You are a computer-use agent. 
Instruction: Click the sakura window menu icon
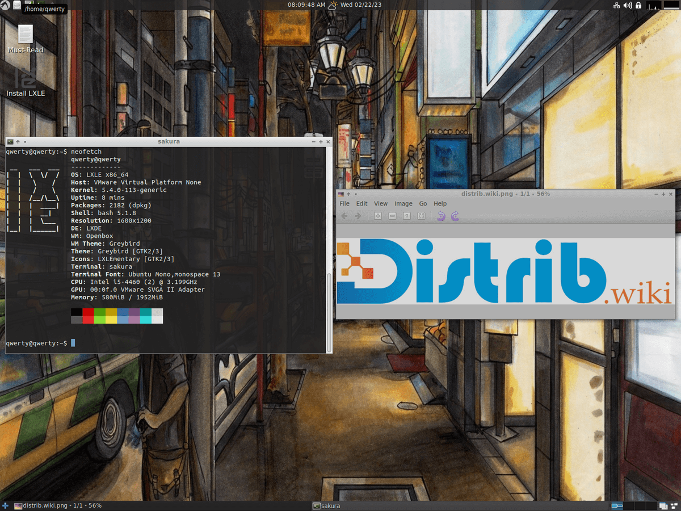(x=10, y=141)
